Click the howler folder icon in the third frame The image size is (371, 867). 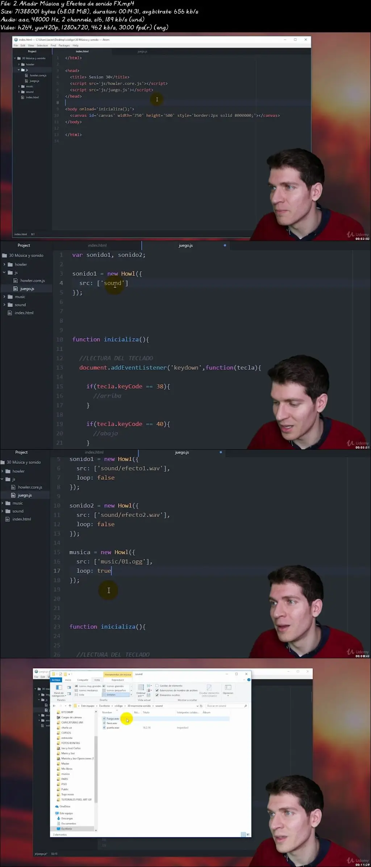tap(8, 471)
